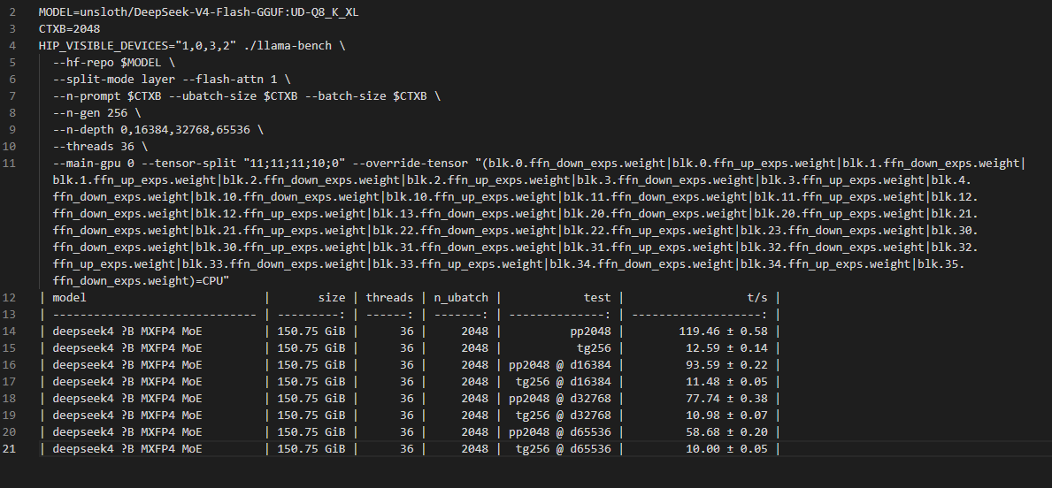The height and width of the screenshot is (488, 1052).
Task: Click the 11.48 ± 0.05 result value
Action: point(726,381)
